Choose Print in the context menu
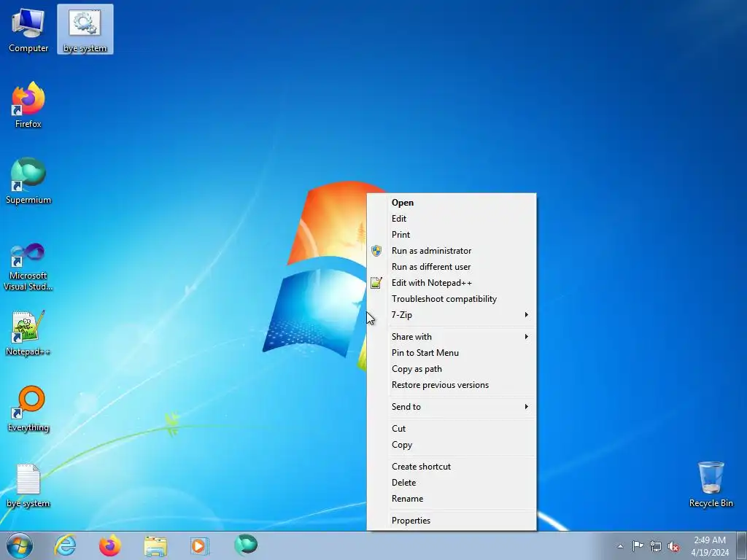 451,235
